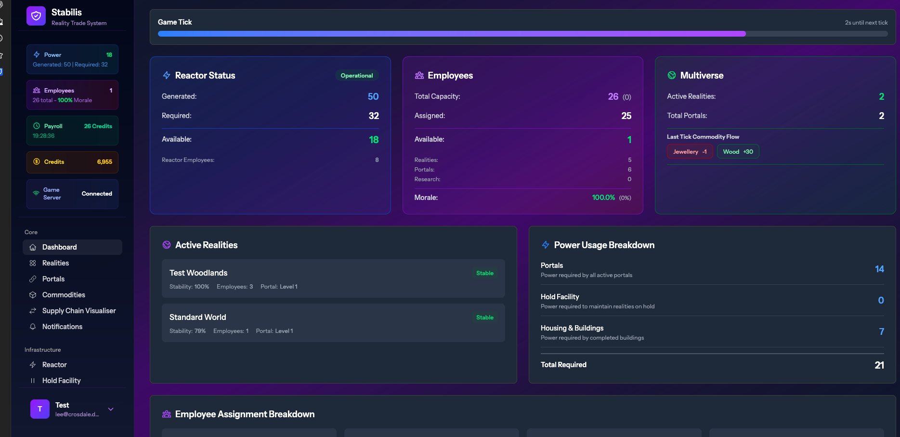Click the Multiverse globe icon
The image size is (900, 437).
tap(672, 75)
